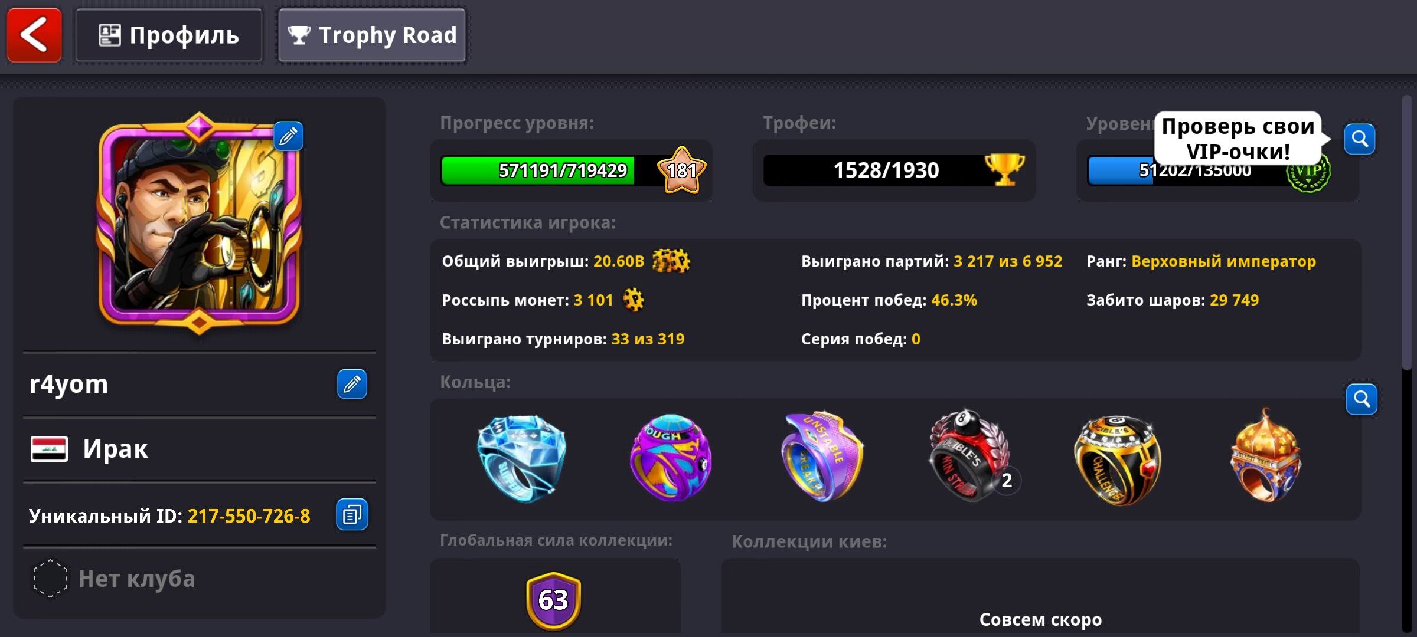The width and height of the screenshot is (1417, 637).
Task: Inspect rings with the magnifier icon
Action: [x=1362, y=399]
